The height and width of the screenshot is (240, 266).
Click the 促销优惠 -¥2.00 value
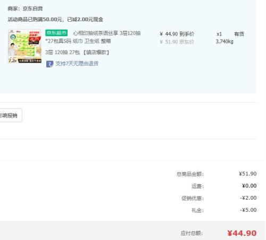click(248, 198)
